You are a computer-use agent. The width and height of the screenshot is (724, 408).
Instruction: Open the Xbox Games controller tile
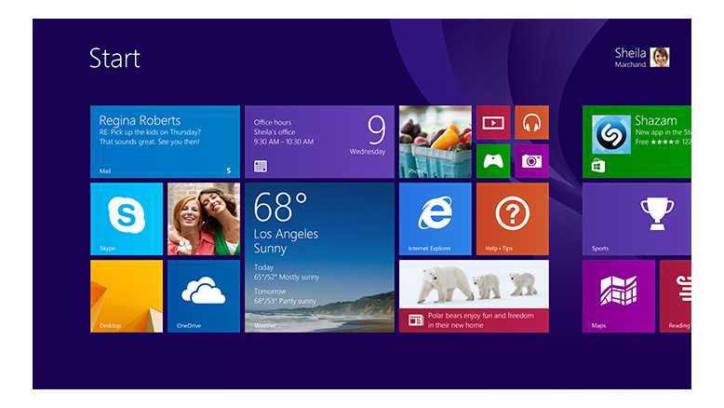[x=493, y=161]
